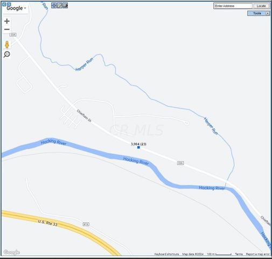Zoom in with the plus button
This screenshot has height=259, width=272.
(x=7, y=21)
